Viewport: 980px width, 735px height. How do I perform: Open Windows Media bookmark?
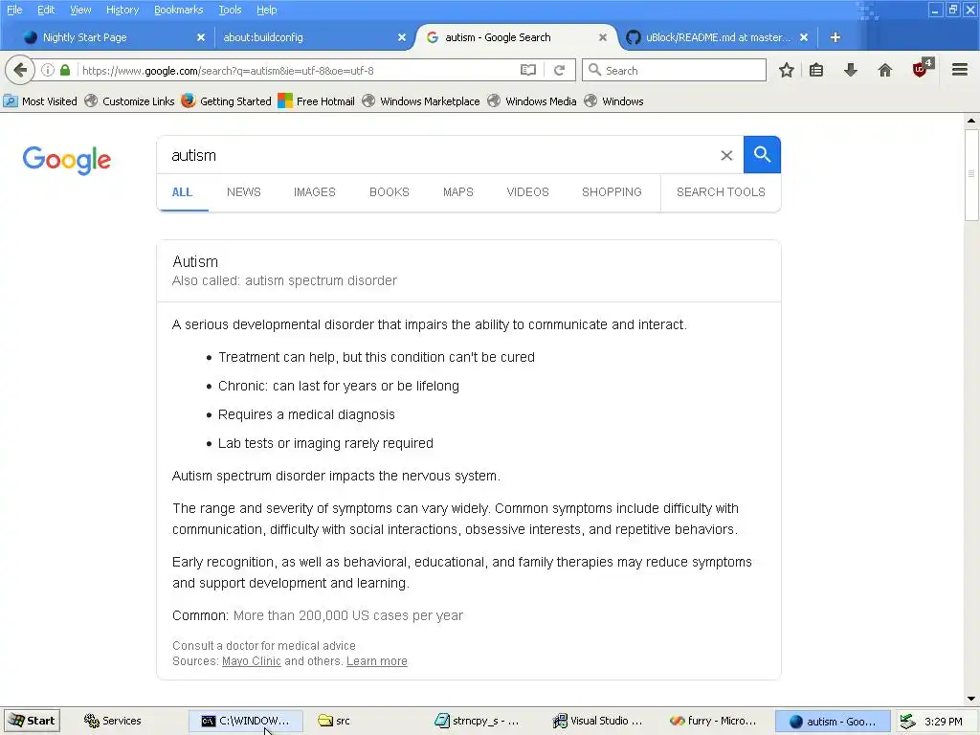click(x=532, y=101)
